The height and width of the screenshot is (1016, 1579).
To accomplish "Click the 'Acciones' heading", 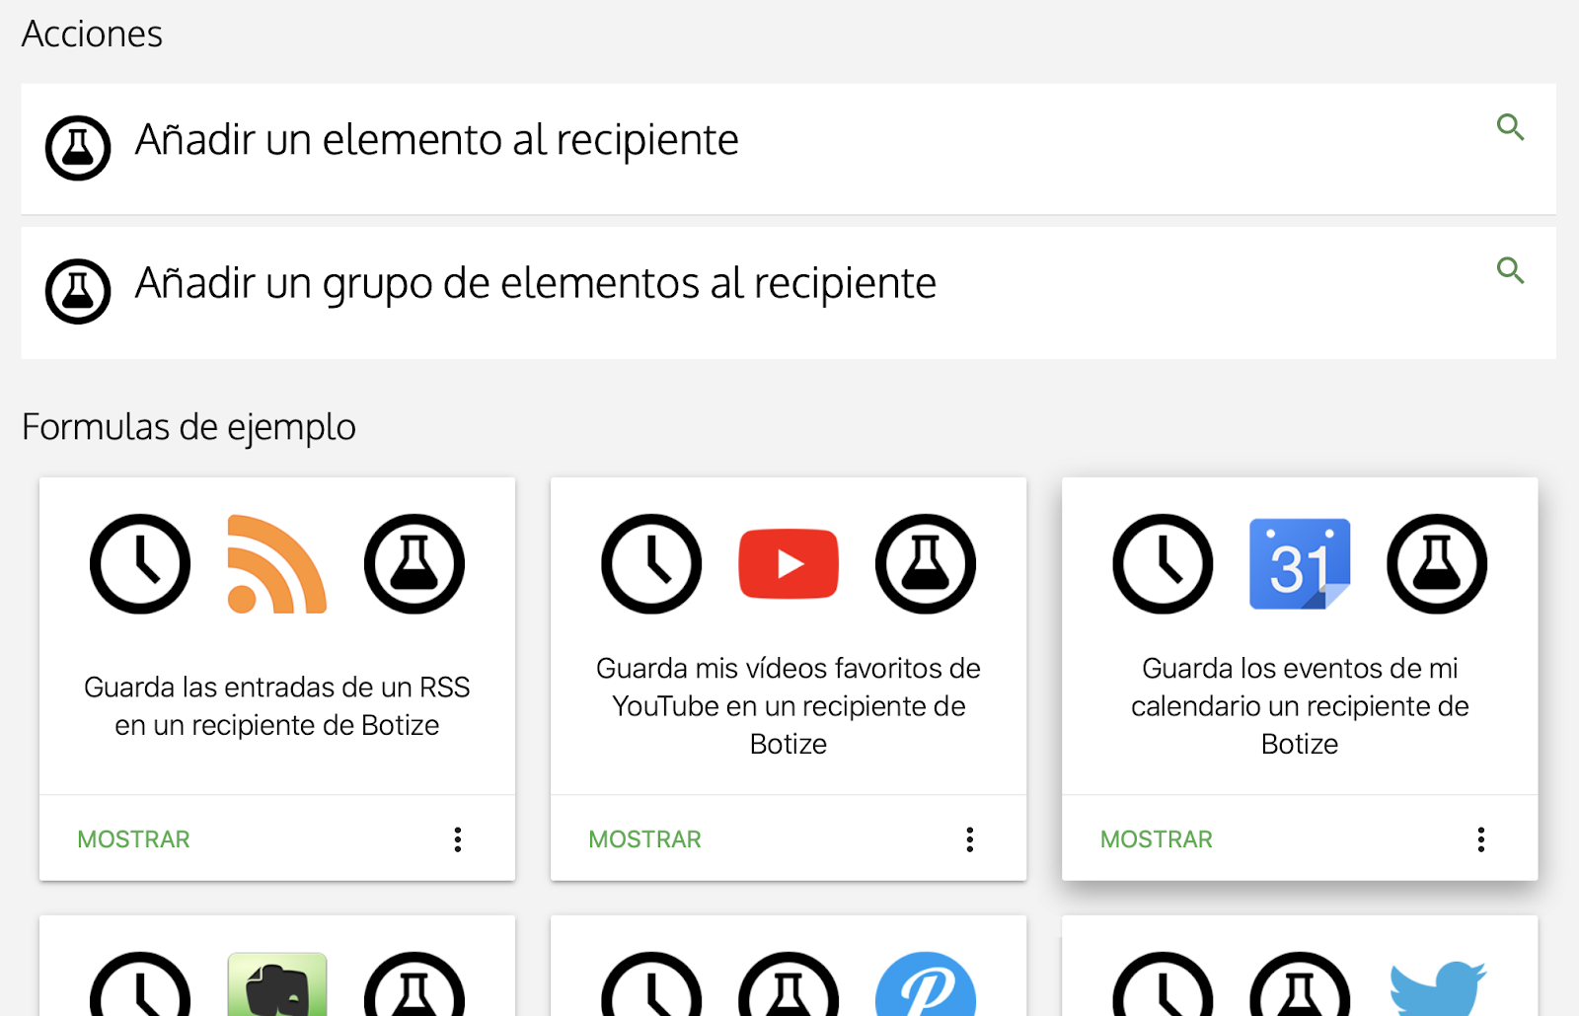I will tap(92, 34).
